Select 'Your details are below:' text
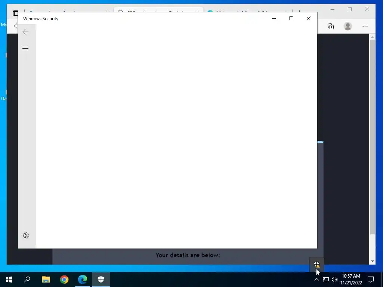Image resolution: width=383 pixels, height=287 pixels. click(x=188, y=255)
